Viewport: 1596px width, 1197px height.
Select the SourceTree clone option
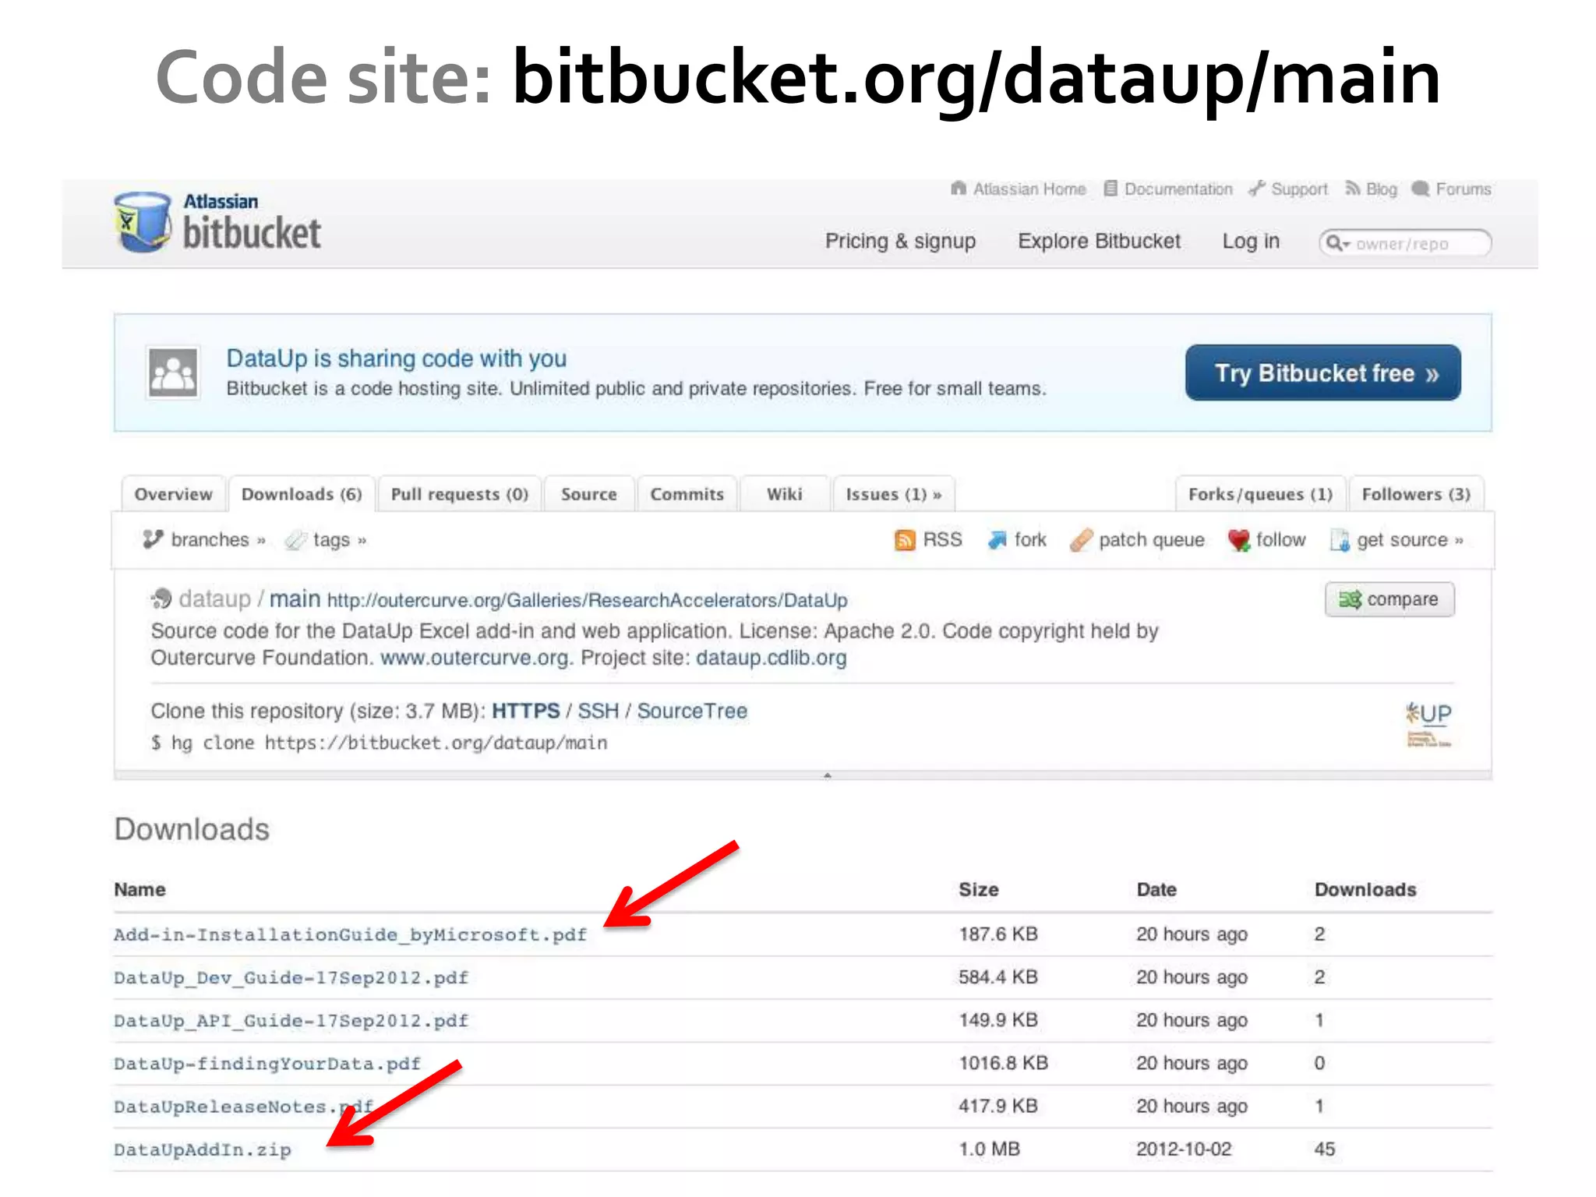(x=692, y=711)
